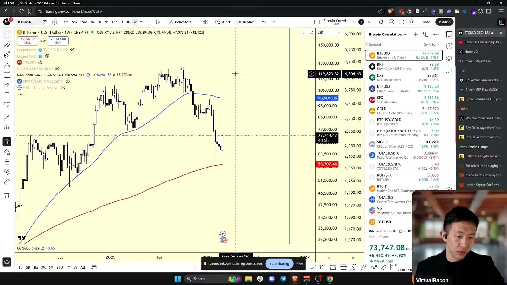
Task: Open the USD currency dropdown
Action: click(329, 32)
